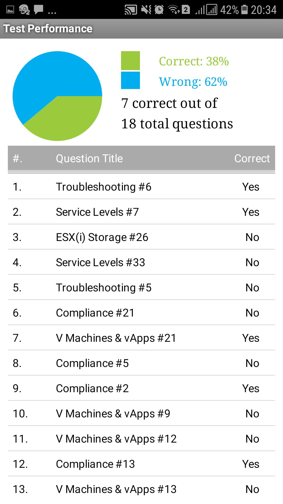Viewport: 283px width, 504px height.
Task: Open the Compliance #13 question row
Action: pyautogui.click(x=141, y=464)
